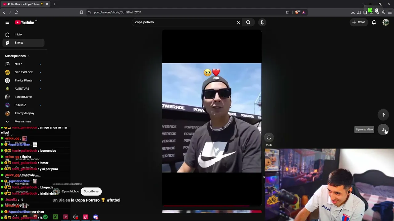Open the Minecraft creeper taskbar icon
Screen dimensions: 394x221
point(55,217)
